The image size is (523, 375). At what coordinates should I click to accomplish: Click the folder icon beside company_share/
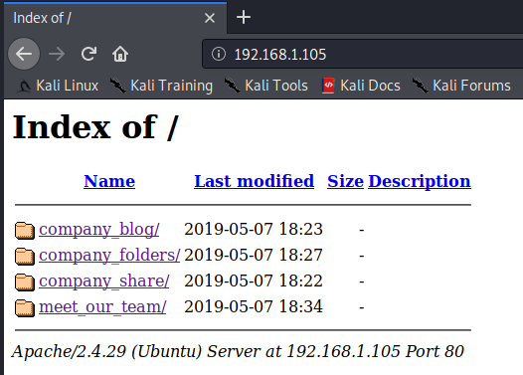(25, 281)
